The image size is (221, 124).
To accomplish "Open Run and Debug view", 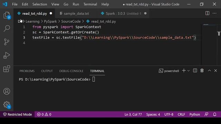I will [7, 55].
